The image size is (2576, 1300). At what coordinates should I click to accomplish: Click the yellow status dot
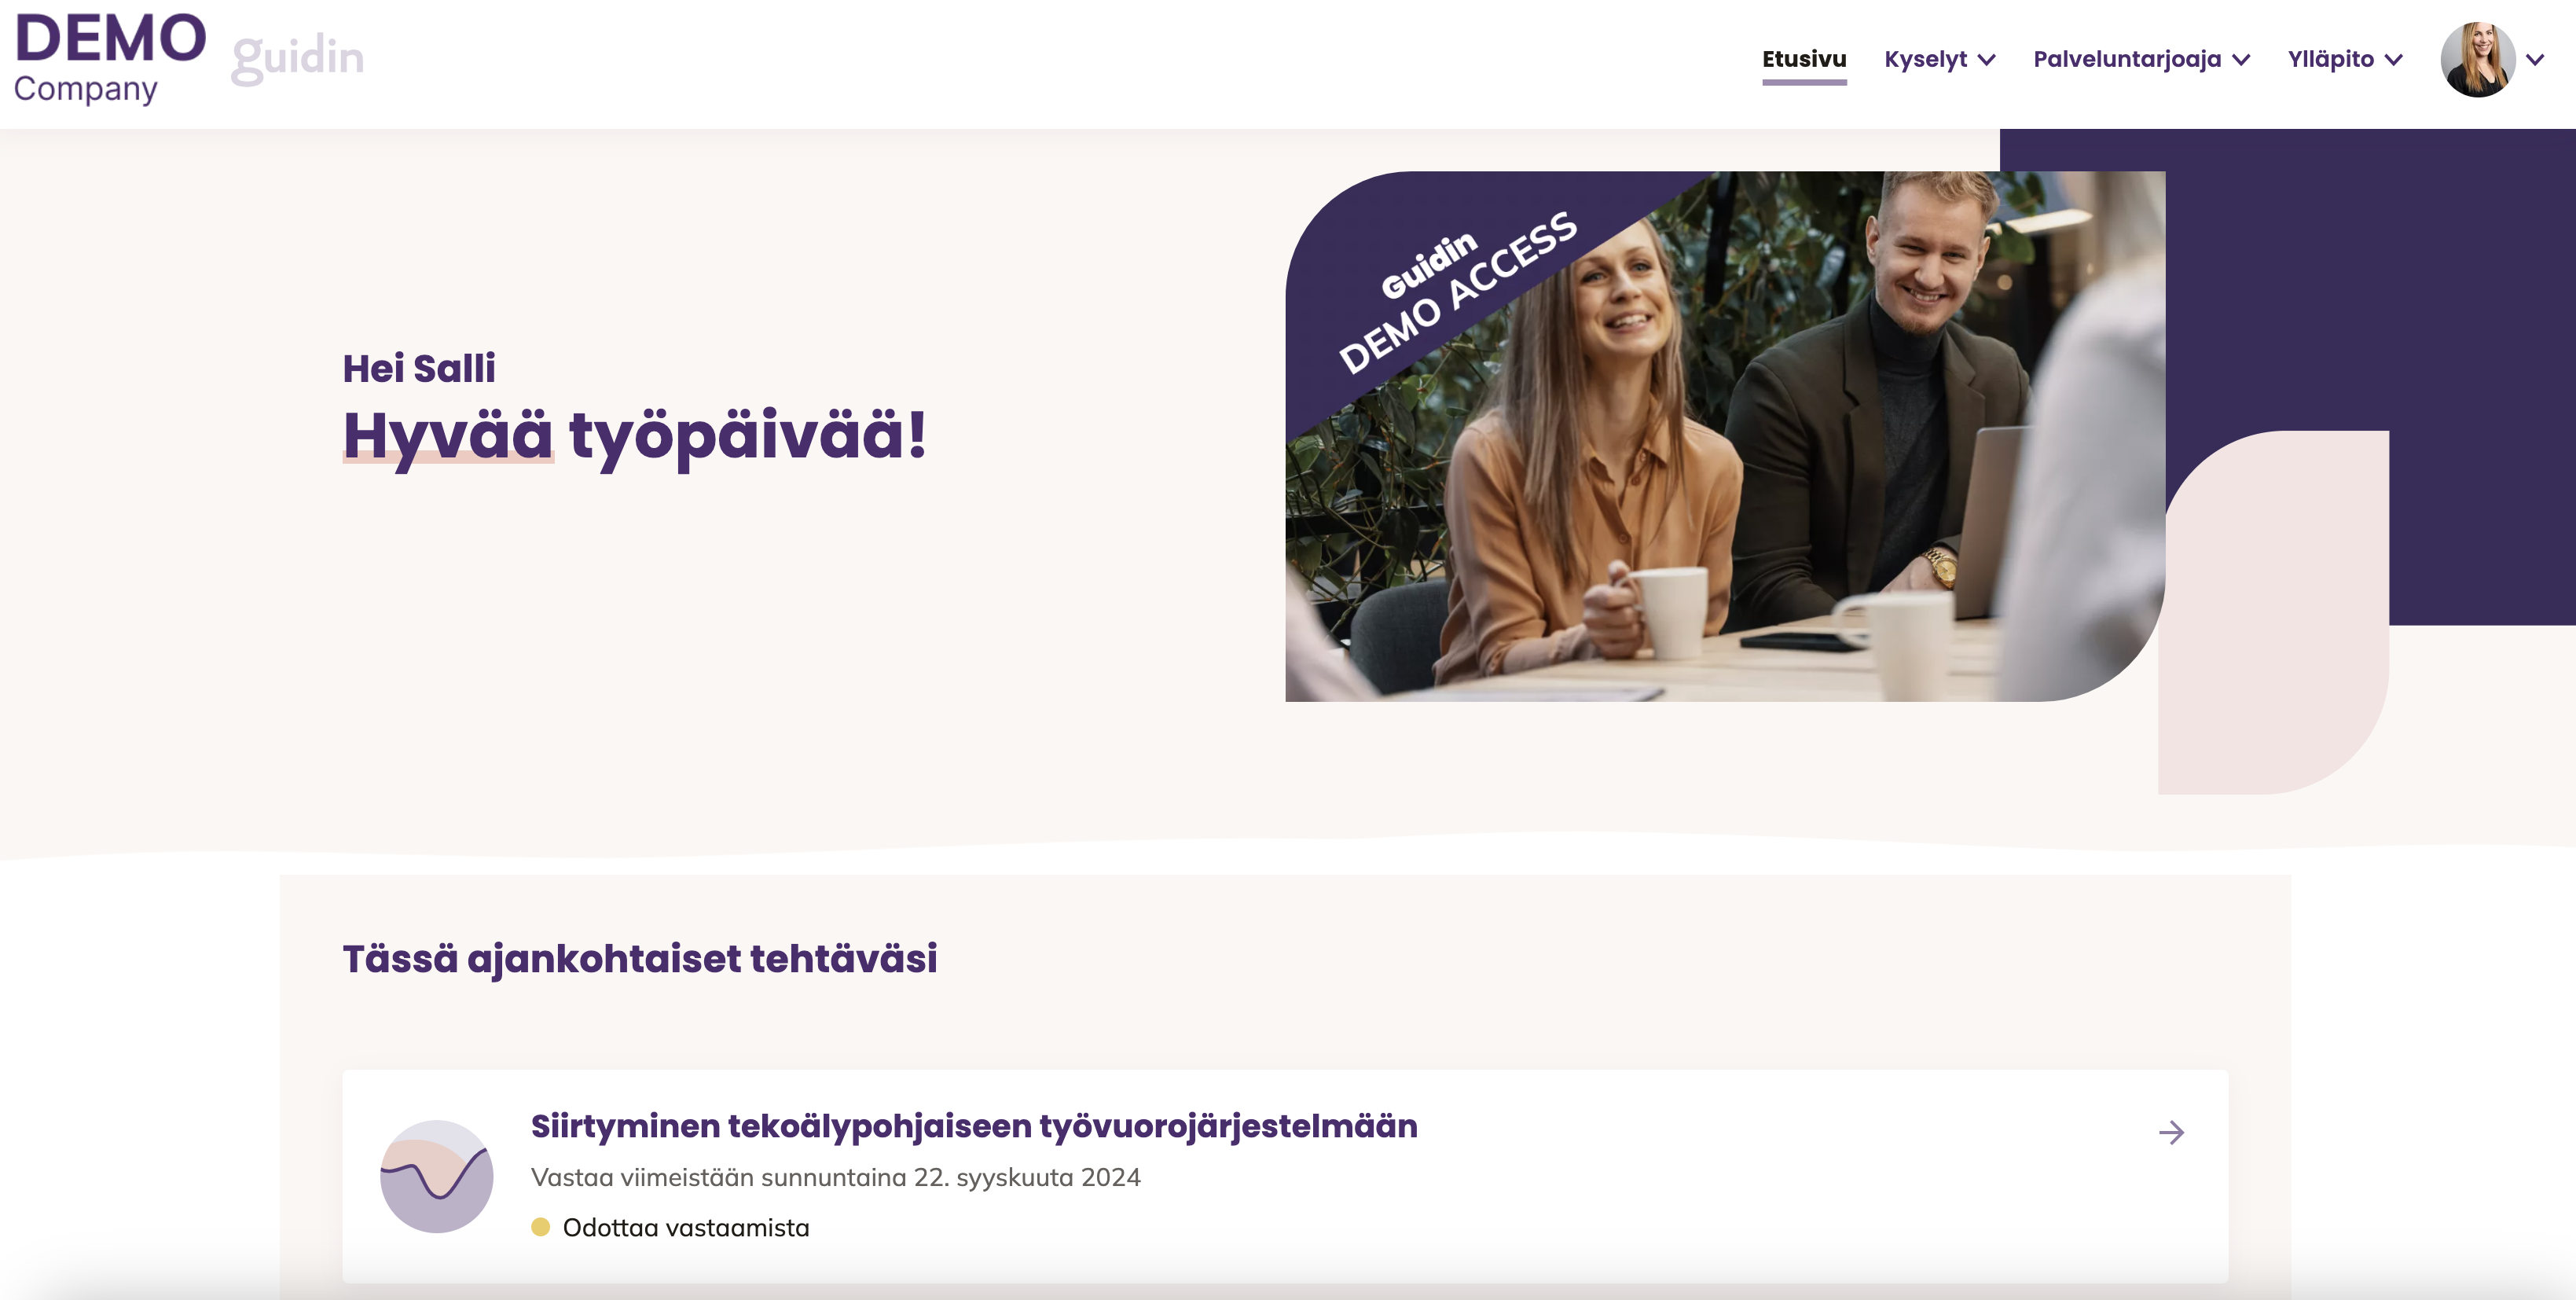541,1227
